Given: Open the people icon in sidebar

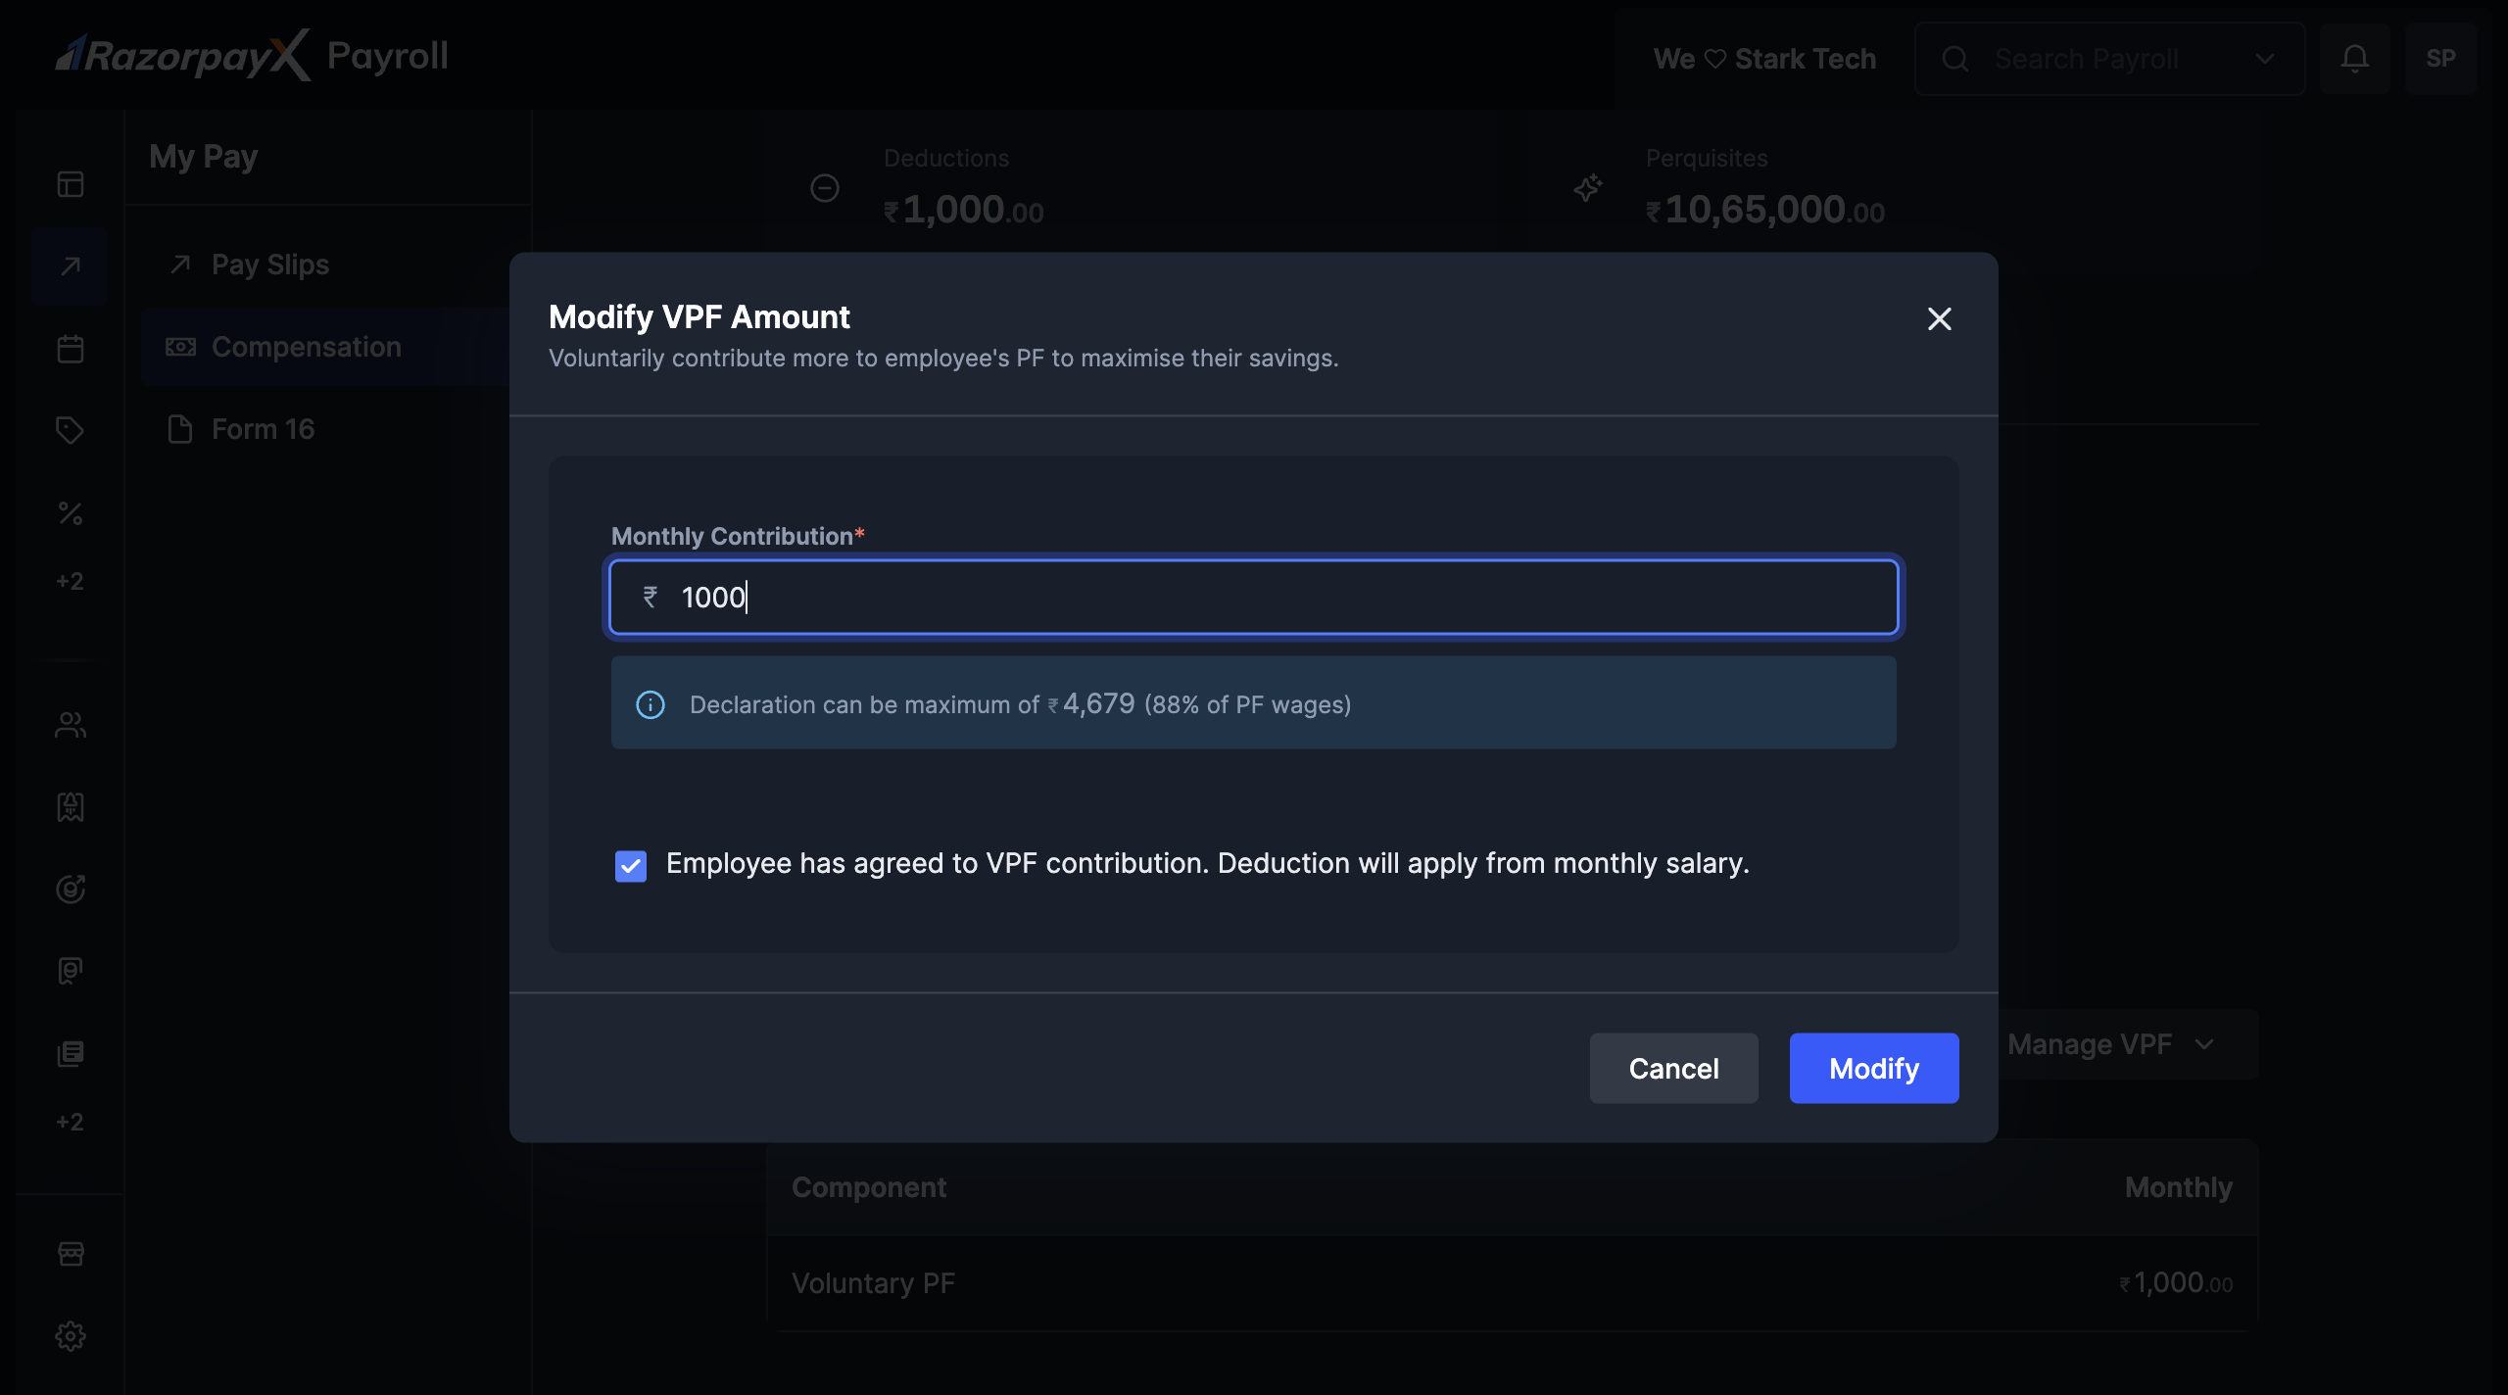Looking at the screenshot, I should click(x=71, y=725).
